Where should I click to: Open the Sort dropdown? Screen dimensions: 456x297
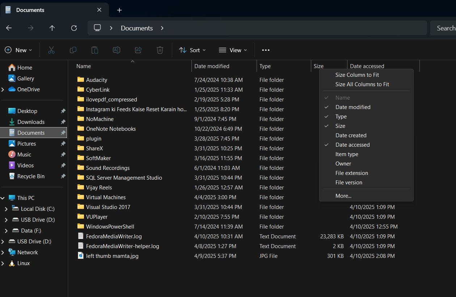[193, 50]
